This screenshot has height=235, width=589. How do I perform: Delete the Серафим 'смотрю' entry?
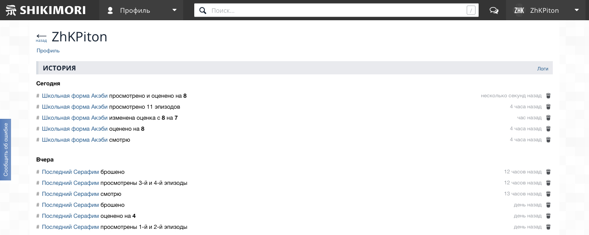pos(548,194)
